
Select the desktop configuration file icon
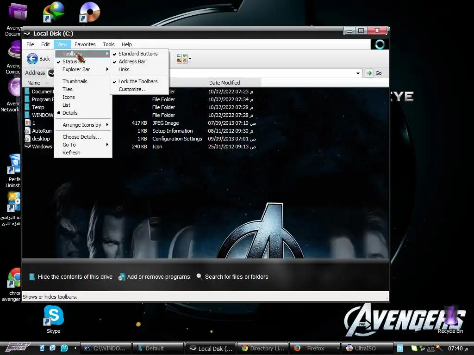27,139
